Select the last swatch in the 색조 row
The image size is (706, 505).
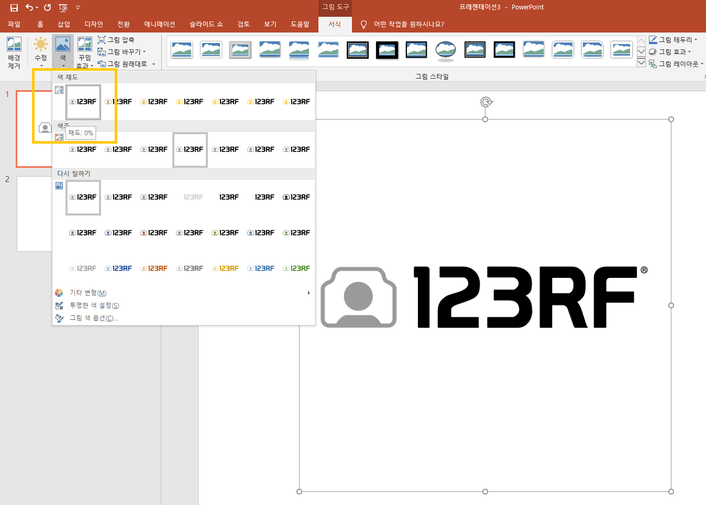[297, 150]
